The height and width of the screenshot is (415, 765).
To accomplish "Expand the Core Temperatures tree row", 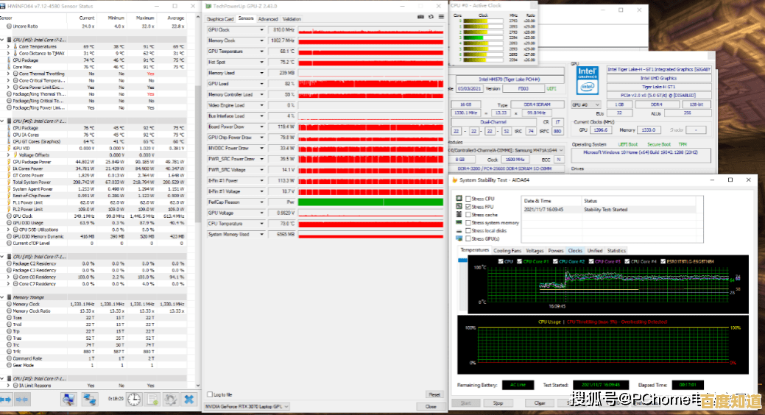I will click(8, 46).
